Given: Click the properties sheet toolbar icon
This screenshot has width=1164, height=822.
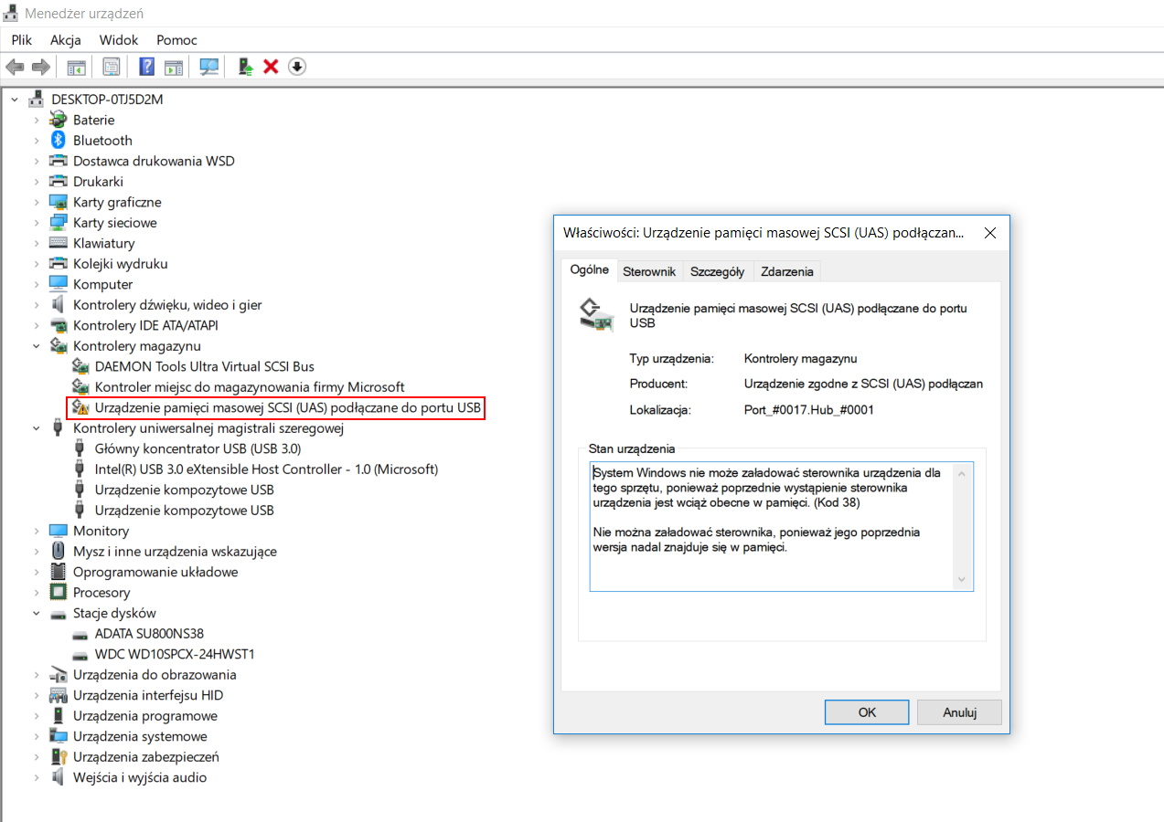Looking at the screenshot, I should [112, 67].
